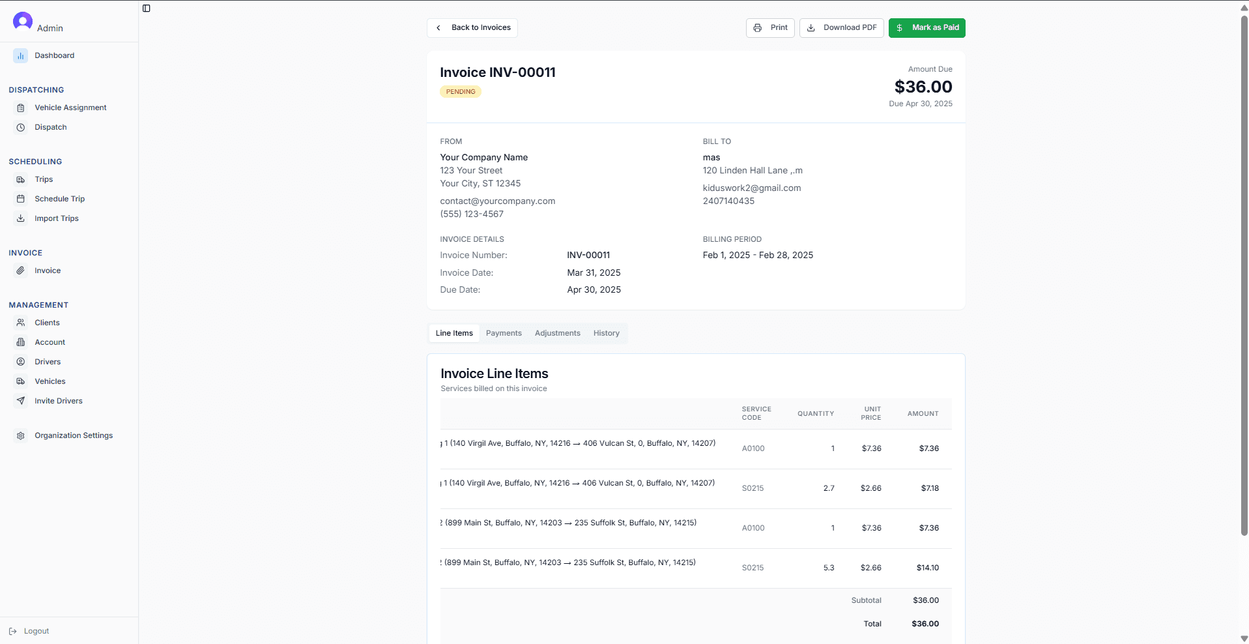
Task: Open the Dashboard section
Action: 20,55
